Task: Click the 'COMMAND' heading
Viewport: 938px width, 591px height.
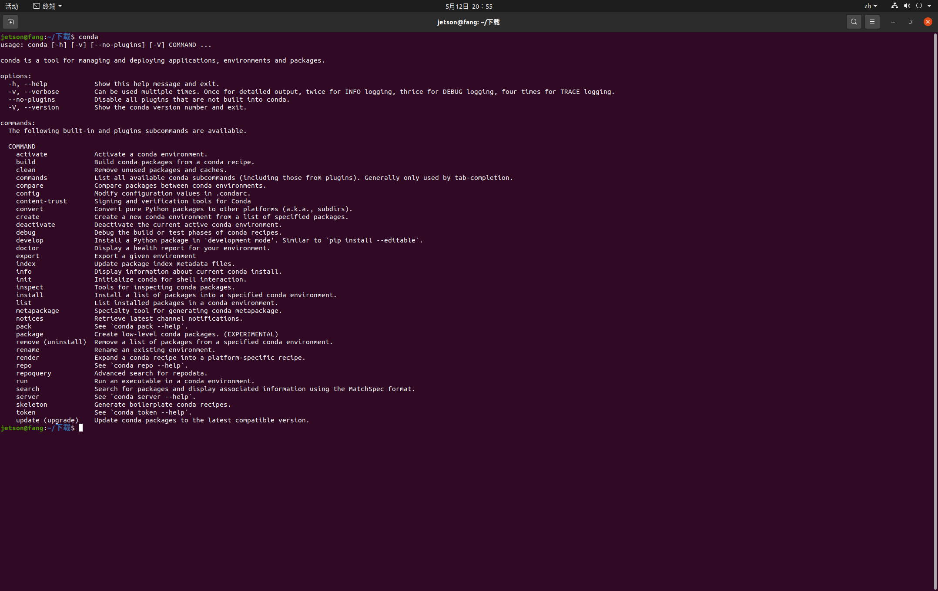Action: click(x=22, y=146)
